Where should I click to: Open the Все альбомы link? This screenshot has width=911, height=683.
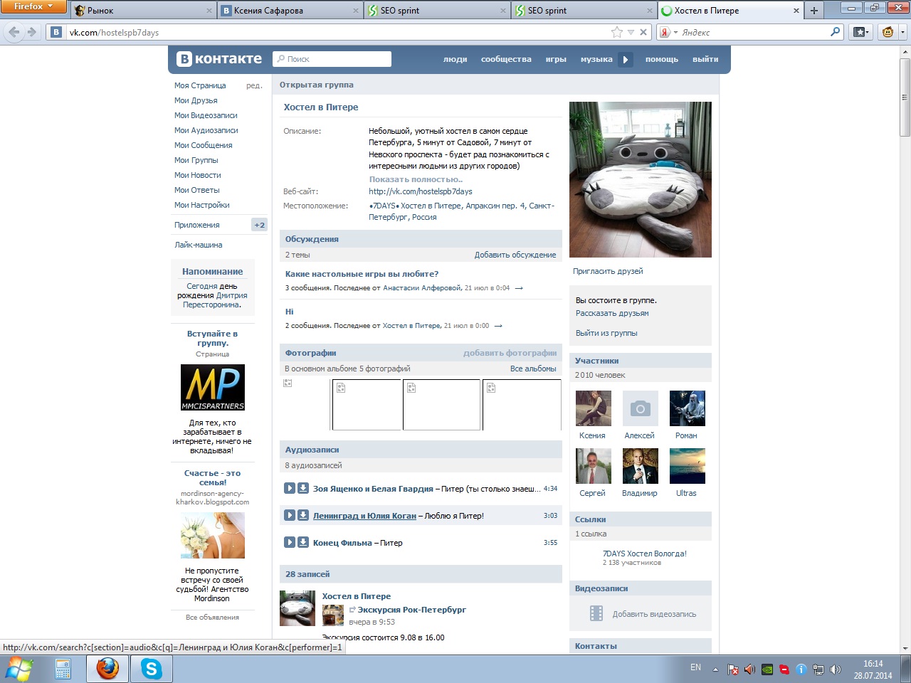click(533, 369)
